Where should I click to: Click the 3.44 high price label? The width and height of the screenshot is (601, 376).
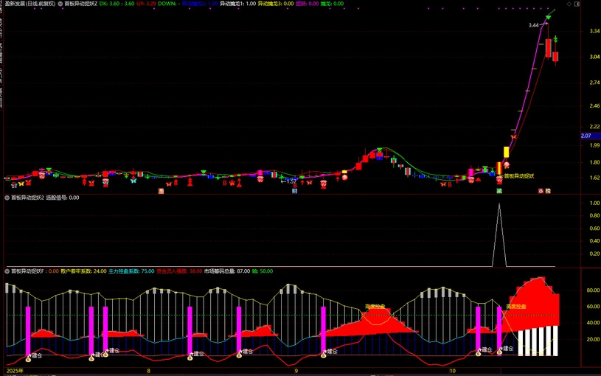pos(533,25)
